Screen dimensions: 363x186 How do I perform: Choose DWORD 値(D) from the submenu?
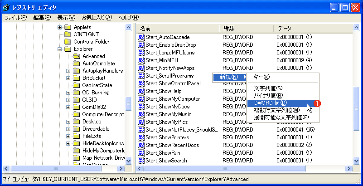(270, 103)
